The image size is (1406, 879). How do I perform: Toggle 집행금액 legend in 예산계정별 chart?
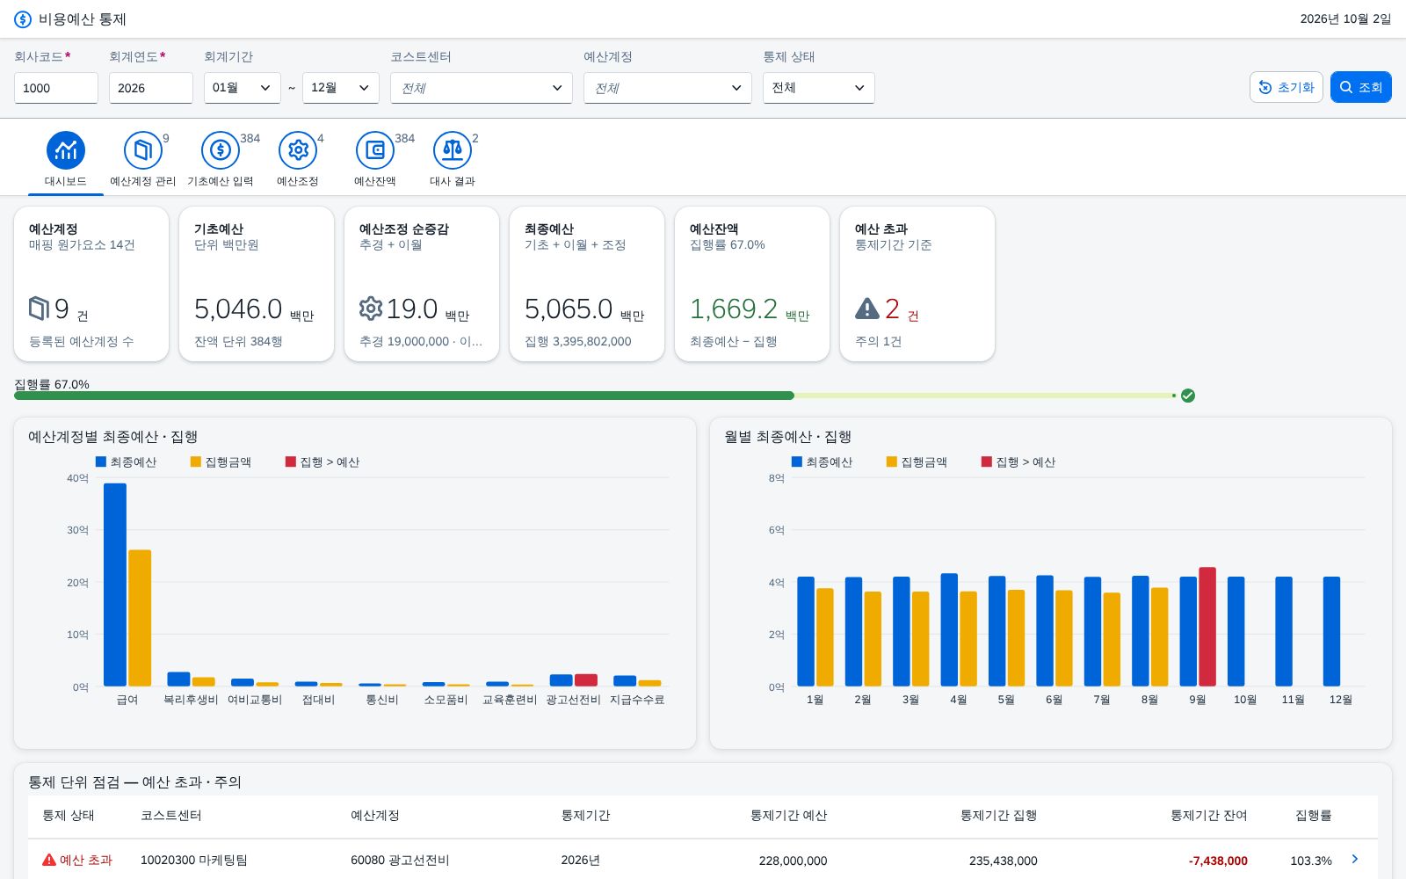(221, 461)
